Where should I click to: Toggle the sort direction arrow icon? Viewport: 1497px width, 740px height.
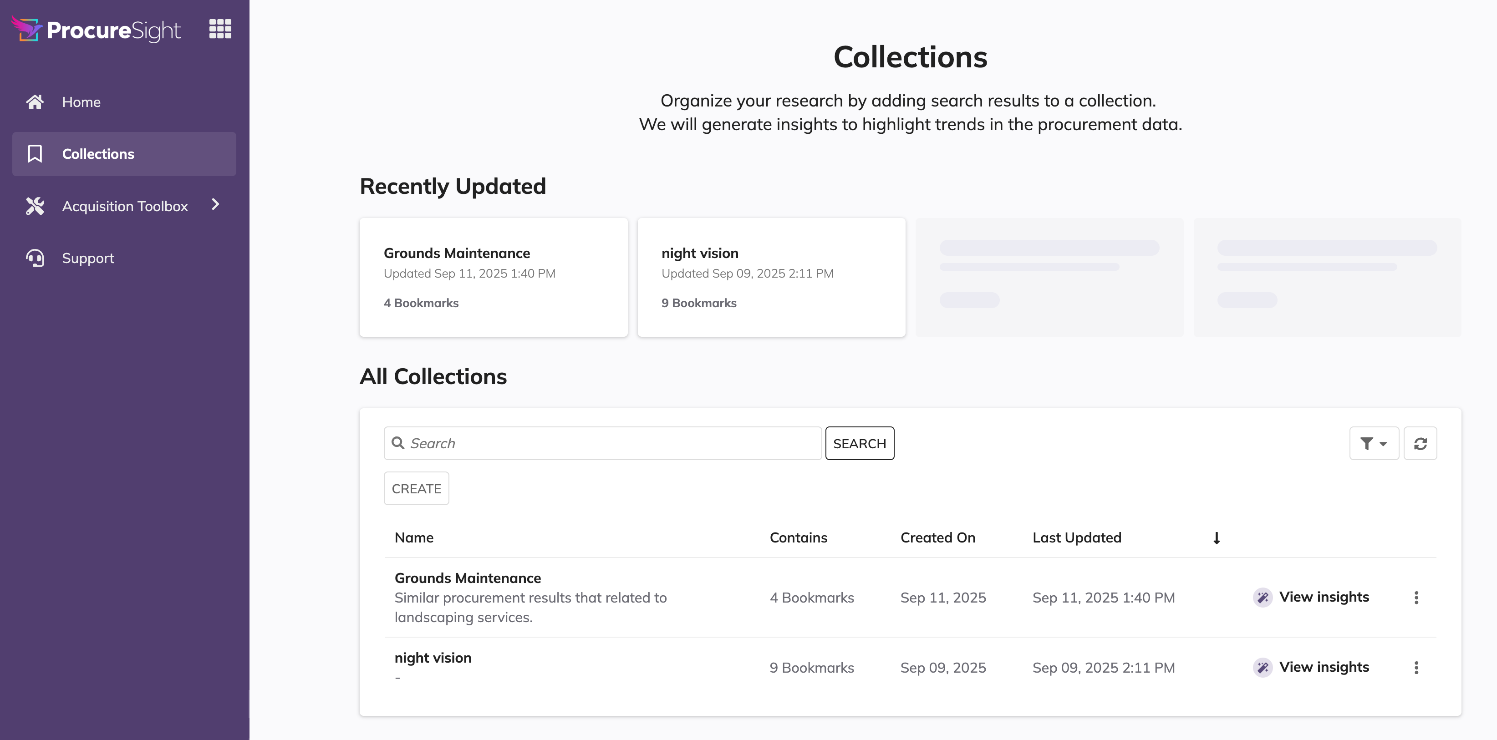tap(1217, 538)
